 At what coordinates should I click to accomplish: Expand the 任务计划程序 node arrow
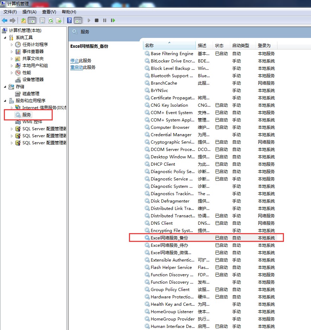pyautogui.click(x=12, y=45)
